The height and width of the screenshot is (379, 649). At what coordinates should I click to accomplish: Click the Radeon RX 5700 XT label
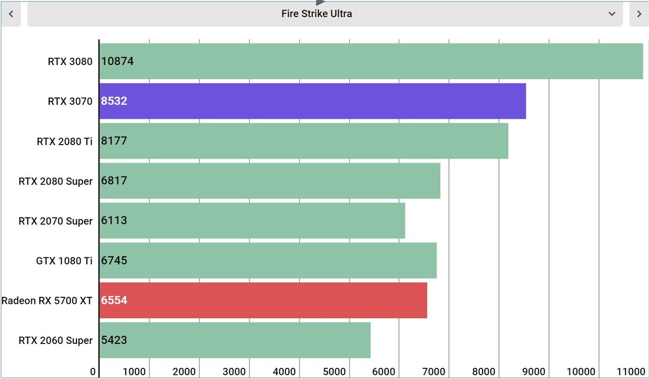47,300
